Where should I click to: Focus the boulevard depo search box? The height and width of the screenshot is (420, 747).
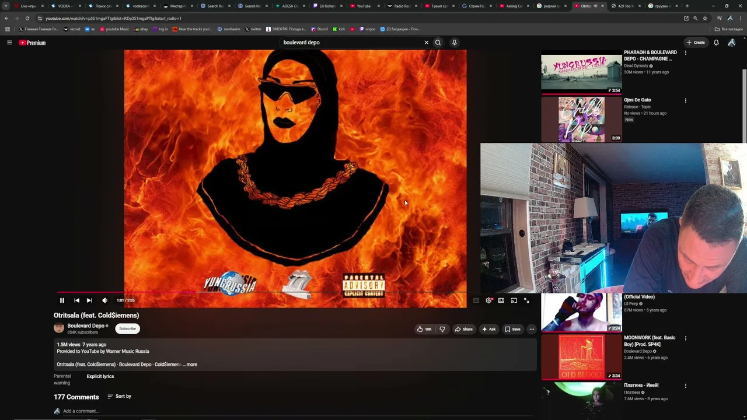(x=350, y=43)
